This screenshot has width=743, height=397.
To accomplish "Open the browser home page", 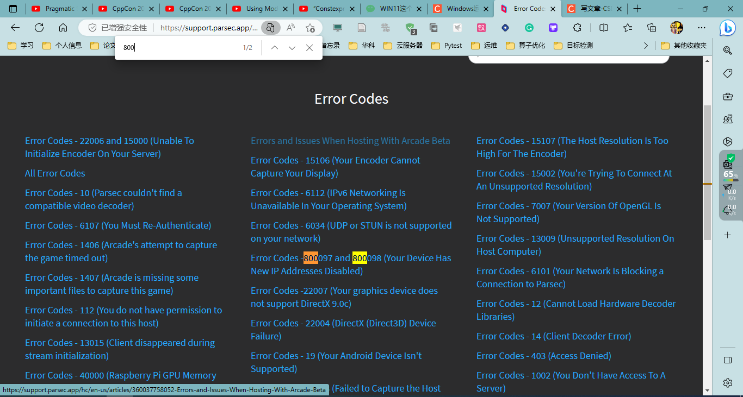I will point(63,28).
